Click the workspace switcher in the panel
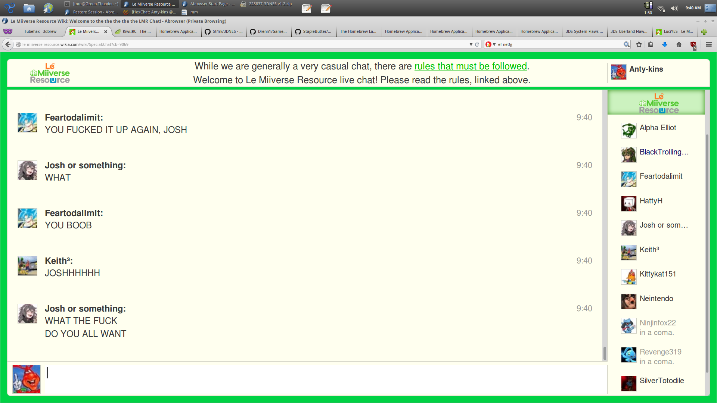Image resolution: width=717 pixels, height=403 pixels. tap(710, 8)
